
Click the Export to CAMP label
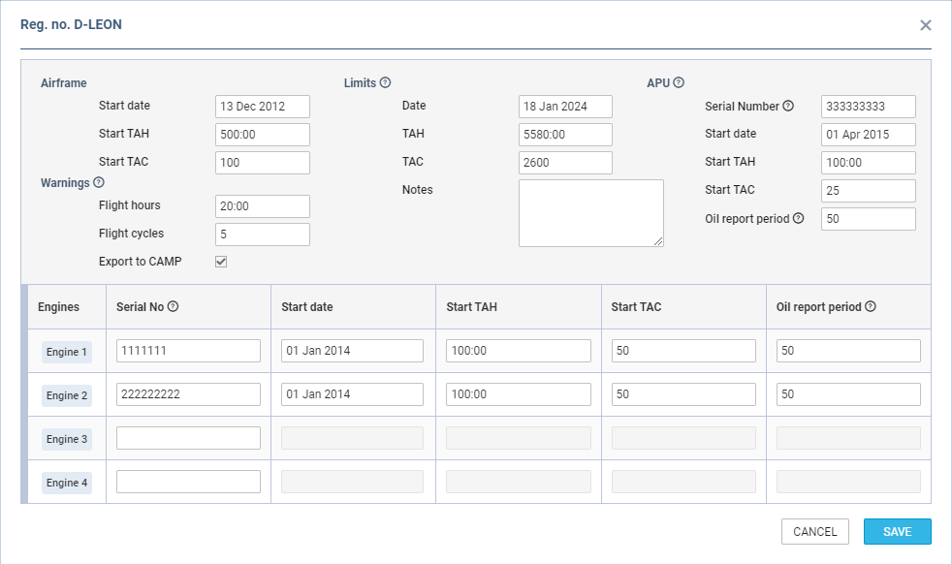point(141,262)
